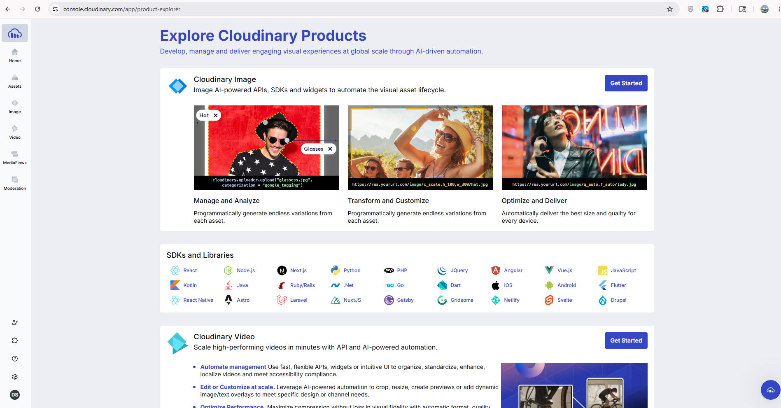
Task: Open the Vue.js SDK link
Action: click(565, 270)
